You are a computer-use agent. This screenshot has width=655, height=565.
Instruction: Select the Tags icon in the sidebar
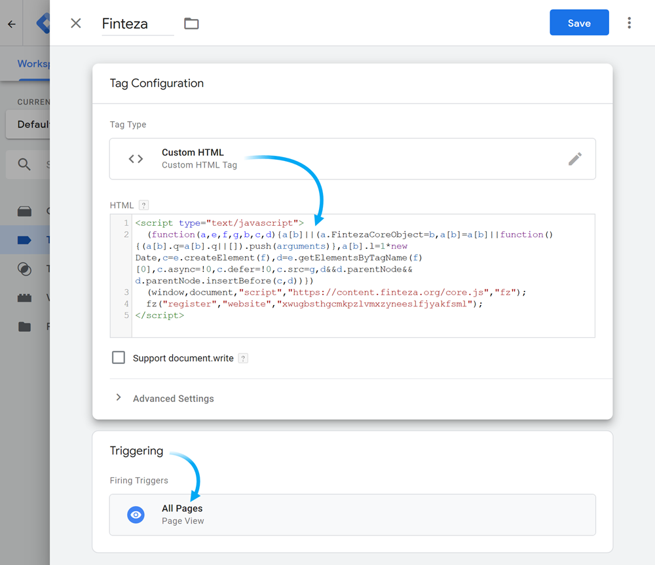pos(24,240)
